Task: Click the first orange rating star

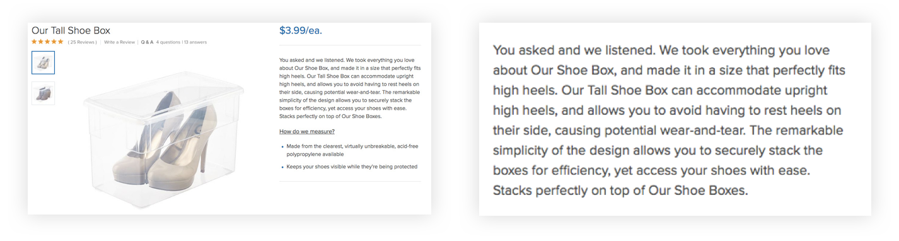Action: pyautogui.click(x=35, y=42)
